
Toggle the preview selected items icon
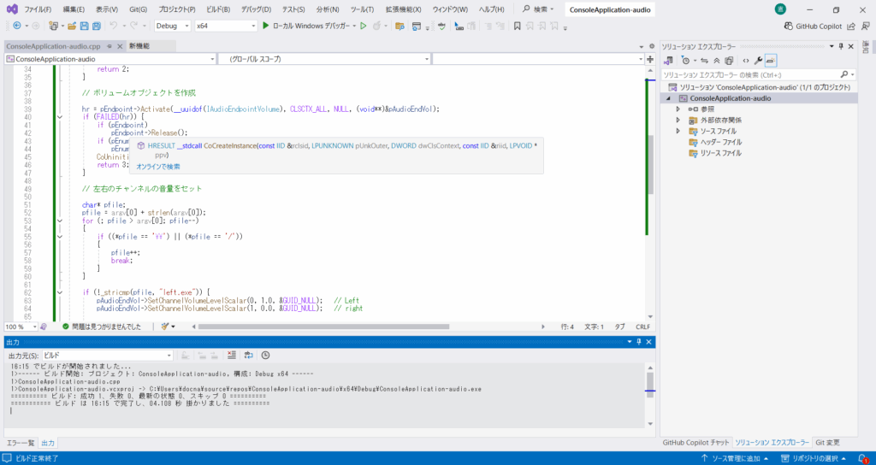[771, 61]
